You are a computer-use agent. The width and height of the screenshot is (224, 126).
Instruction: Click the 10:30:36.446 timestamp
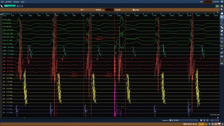point(214,115)
